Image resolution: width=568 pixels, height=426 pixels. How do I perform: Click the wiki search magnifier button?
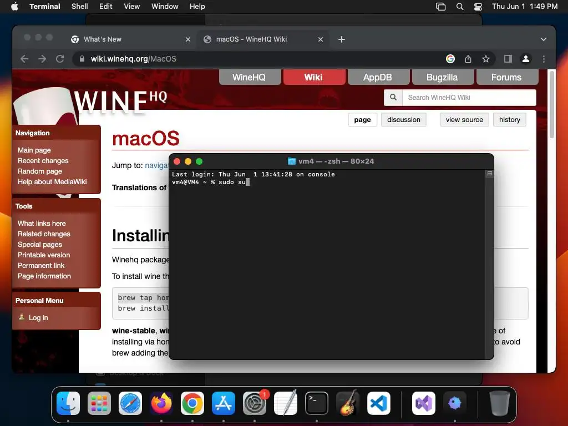pos(393,98)
